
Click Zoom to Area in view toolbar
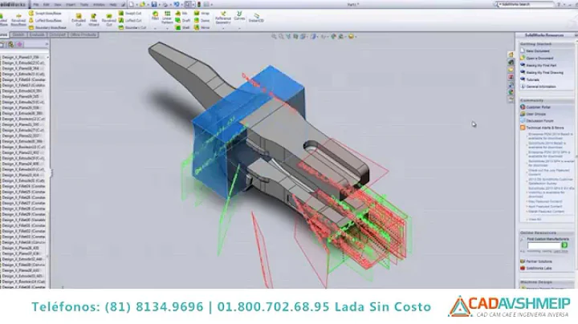pyautogui.click(x=281, y=36)
